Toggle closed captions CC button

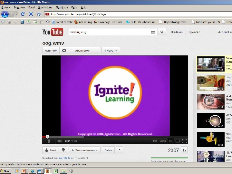point(155,141)
